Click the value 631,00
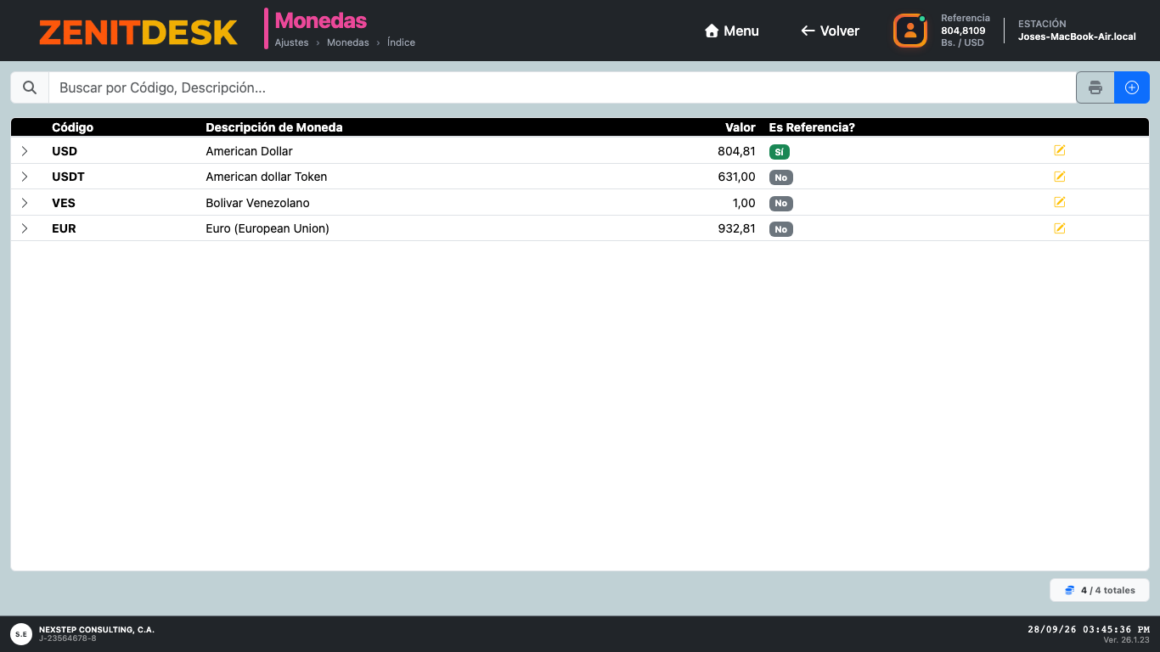The width and height of the screenshot is (1160, 652). click(736, 177)
